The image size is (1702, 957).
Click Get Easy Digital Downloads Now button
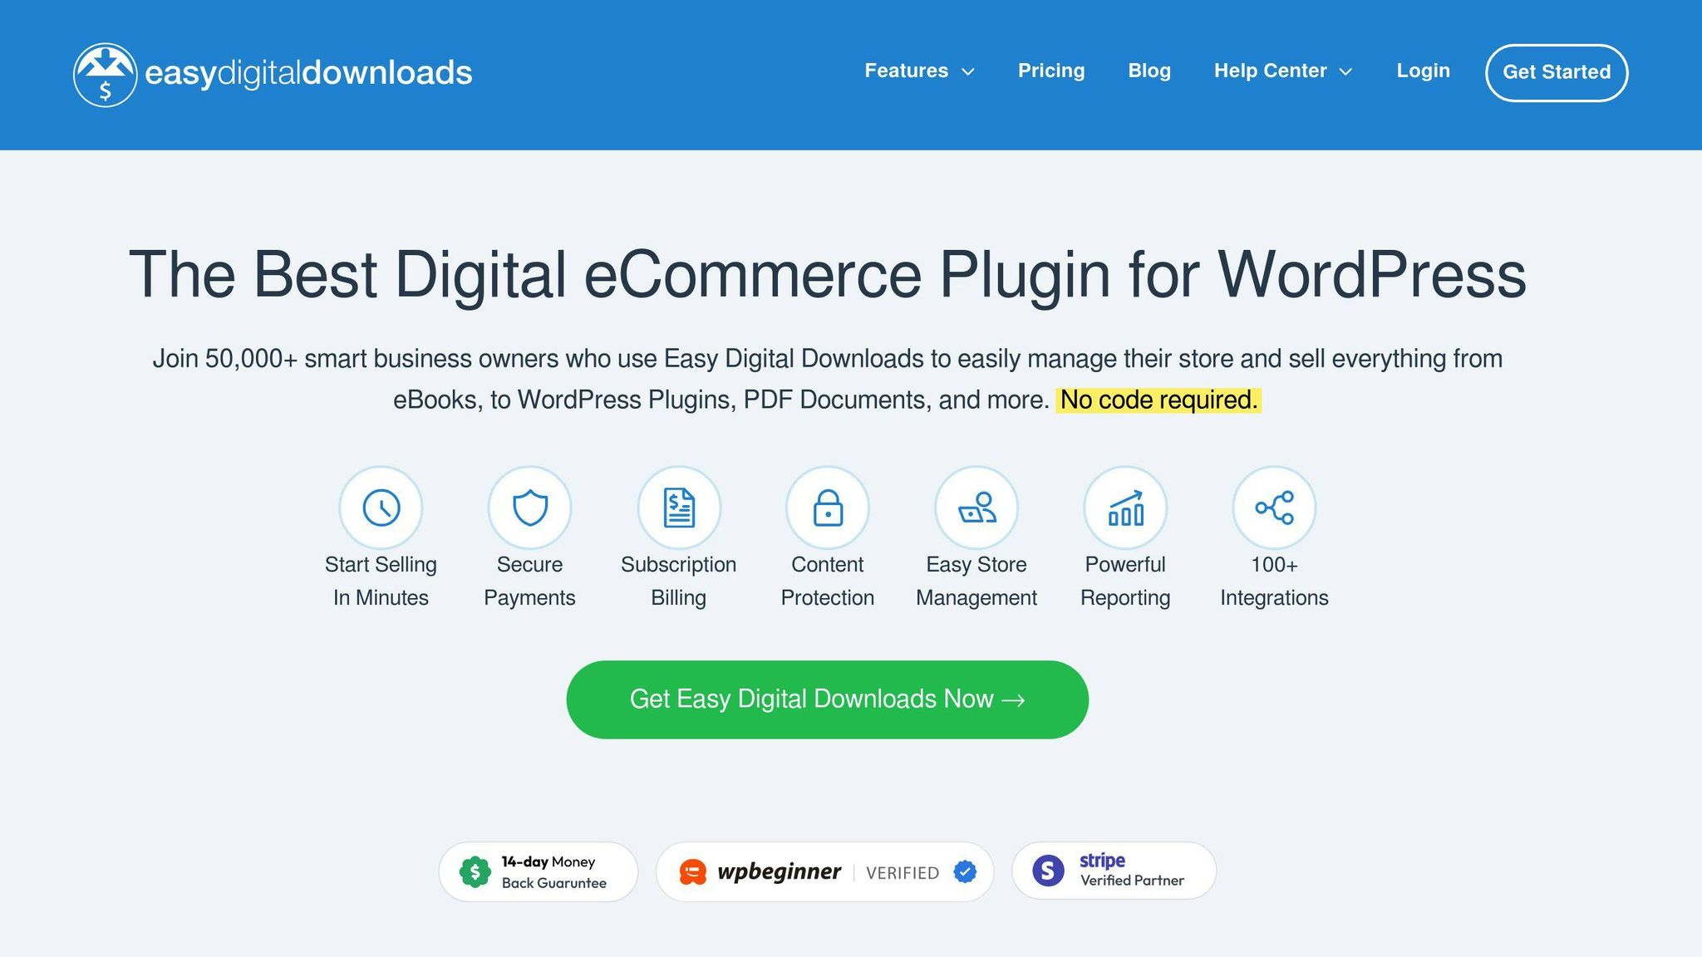(828, 699)
